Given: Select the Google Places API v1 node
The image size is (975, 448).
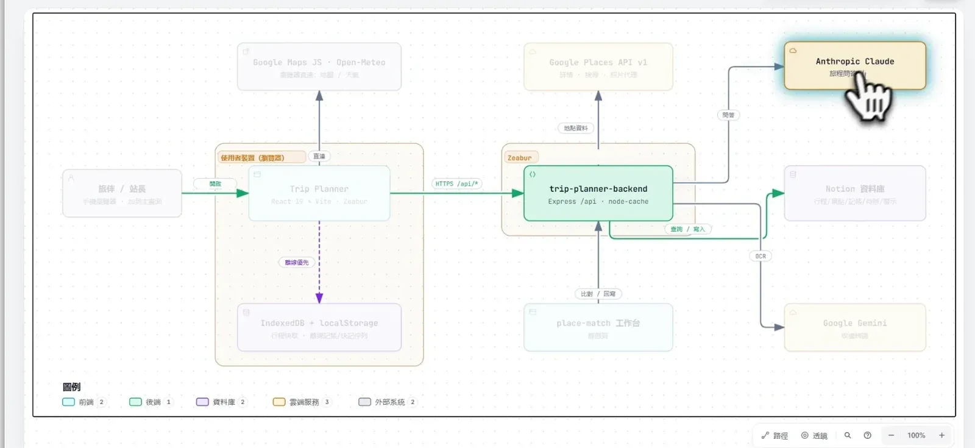Looking at the screenshot, I should 598,66.
